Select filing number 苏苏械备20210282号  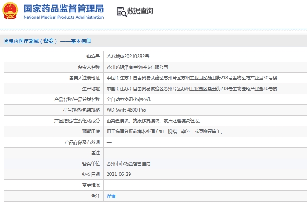(x=128, y=57)
